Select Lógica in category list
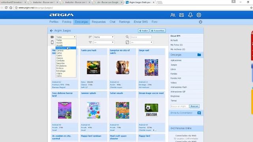253x142 pixels. pyautogui.click(x=66, y=73)
